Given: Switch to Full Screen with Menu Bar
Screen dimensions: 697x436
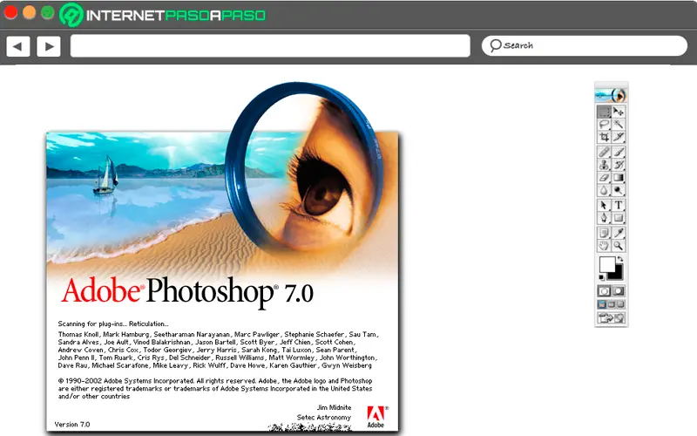Looking at the screenshot, I should (612, 304).
